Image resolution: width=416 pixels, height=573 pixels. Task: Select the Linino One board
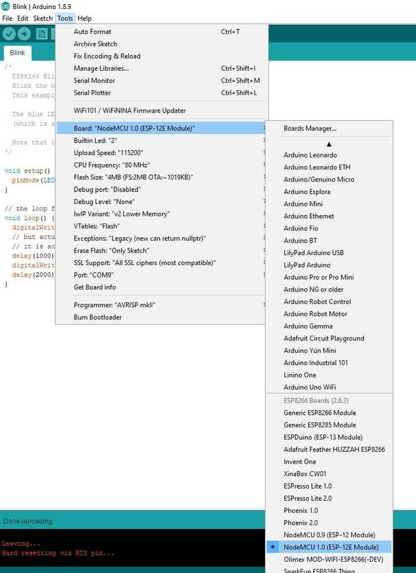329,375
